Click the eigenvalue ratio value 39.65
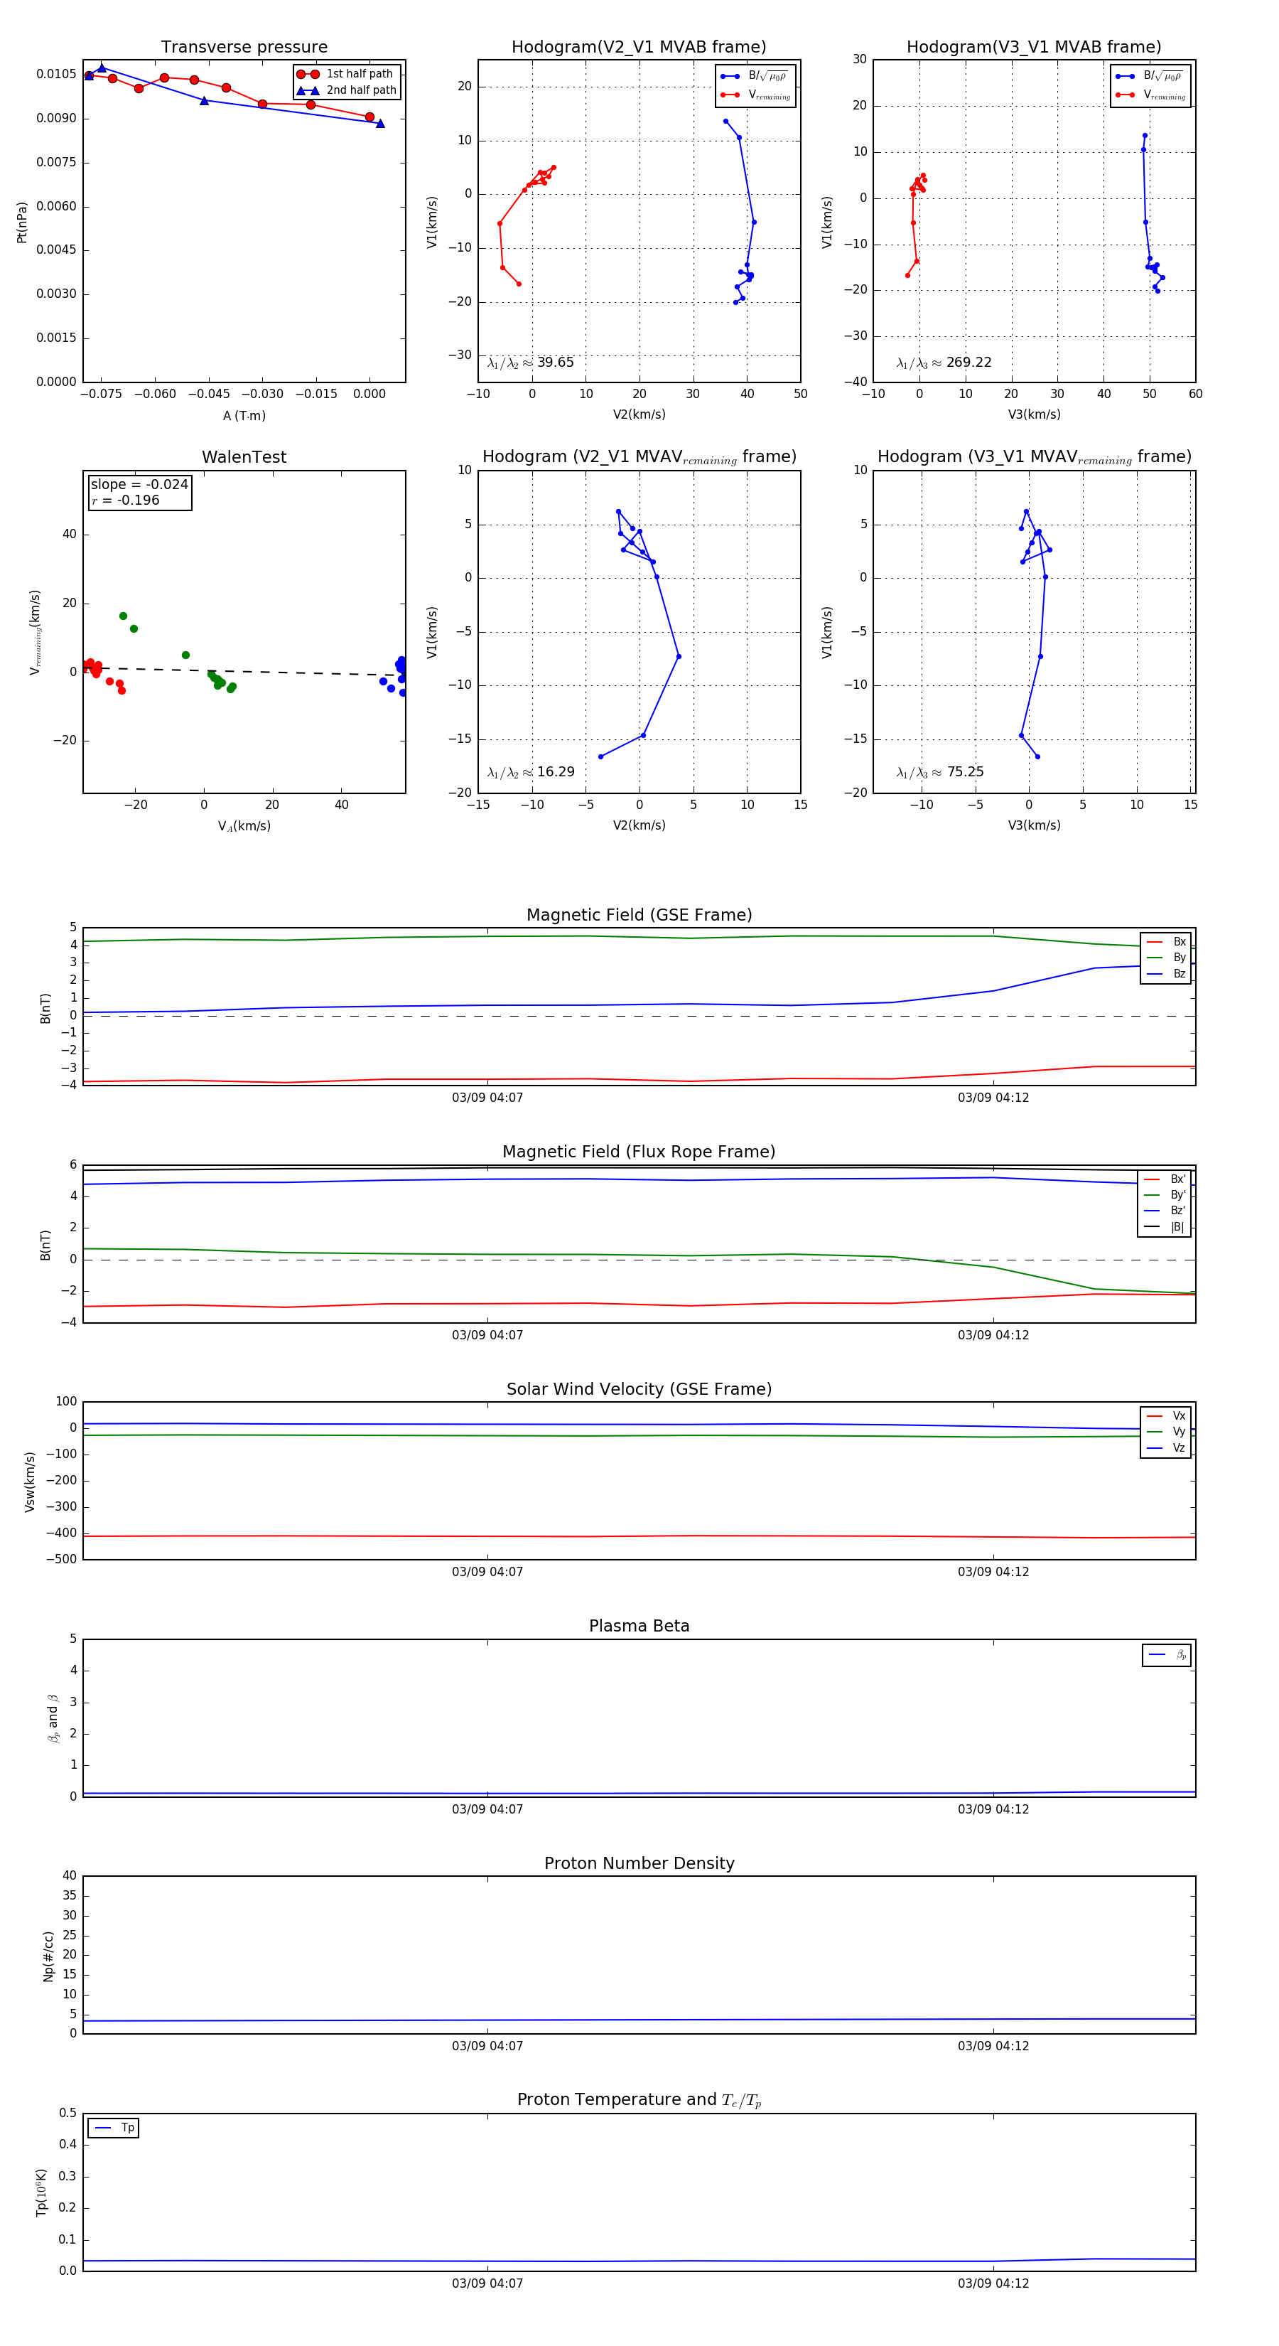The image size is (1279, 2346). [x=555, y=363]
